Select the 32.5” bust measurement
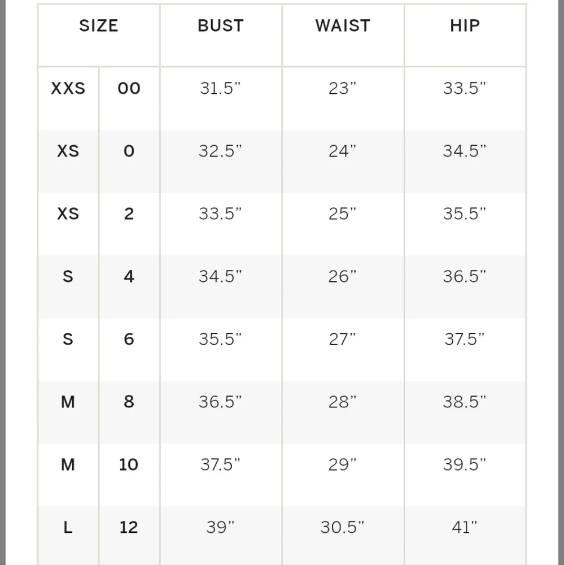The image size is (564, 565). click(x=220, y=151)
